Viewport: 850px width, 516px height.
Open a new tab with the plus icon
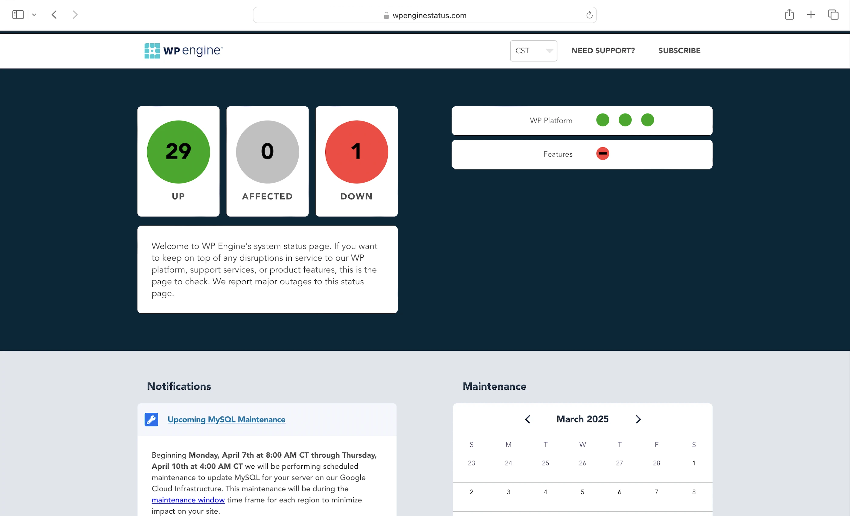(811, 15)
